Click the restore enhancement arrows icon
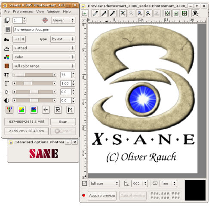This screenshot has height=206, width=209. 46,110
